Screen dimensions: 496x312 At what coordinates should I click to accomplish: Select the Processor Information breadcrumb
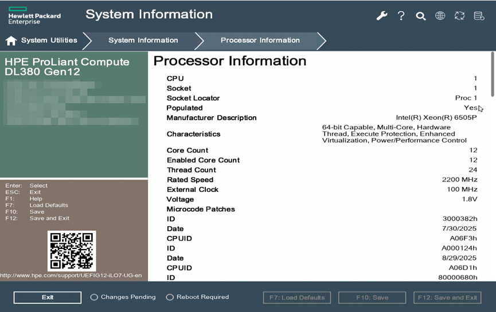(x=260, y=41)
